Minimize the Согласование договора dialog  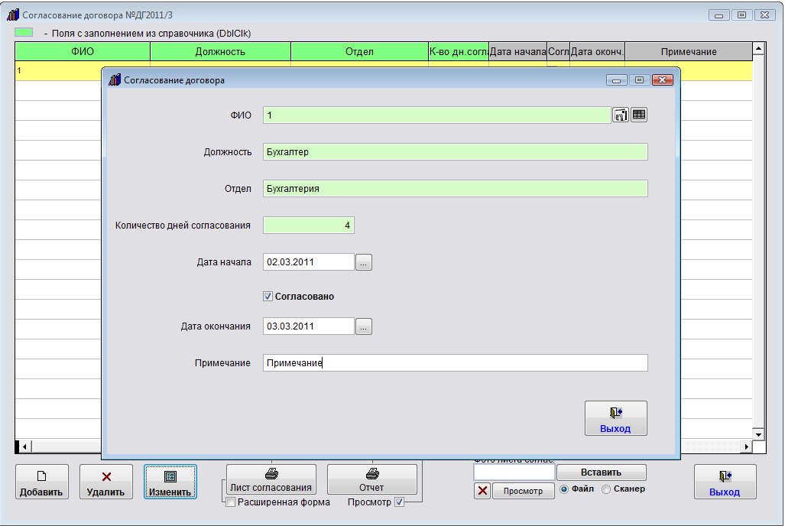pyautogui.click(x=616, y=80)
